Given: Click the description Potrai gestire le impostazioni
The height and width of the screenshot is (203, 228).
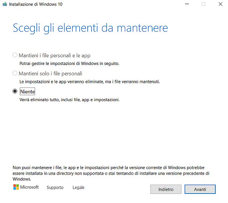Looking at the screenshot, I should pos(69,64).
